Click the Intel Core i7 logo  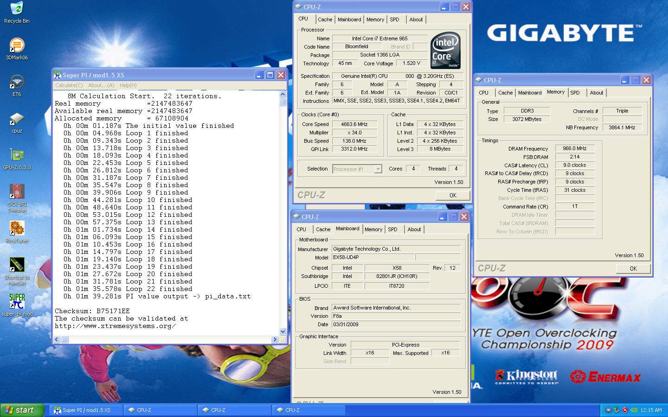(446, 50)
